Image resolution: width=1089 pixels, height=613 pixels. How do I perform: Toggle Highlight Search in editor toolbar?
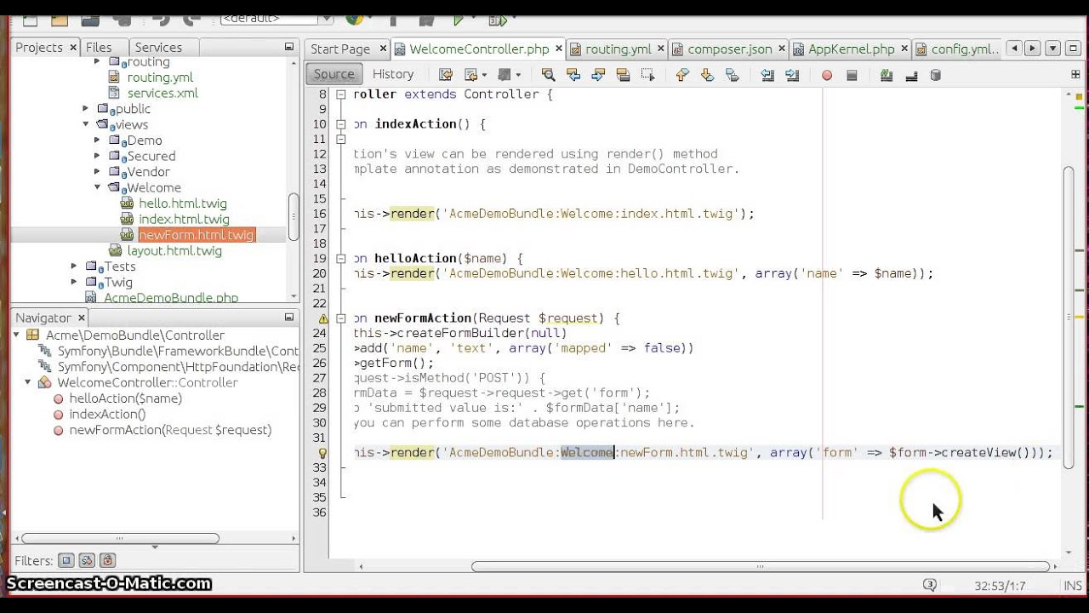coord(622,75)
